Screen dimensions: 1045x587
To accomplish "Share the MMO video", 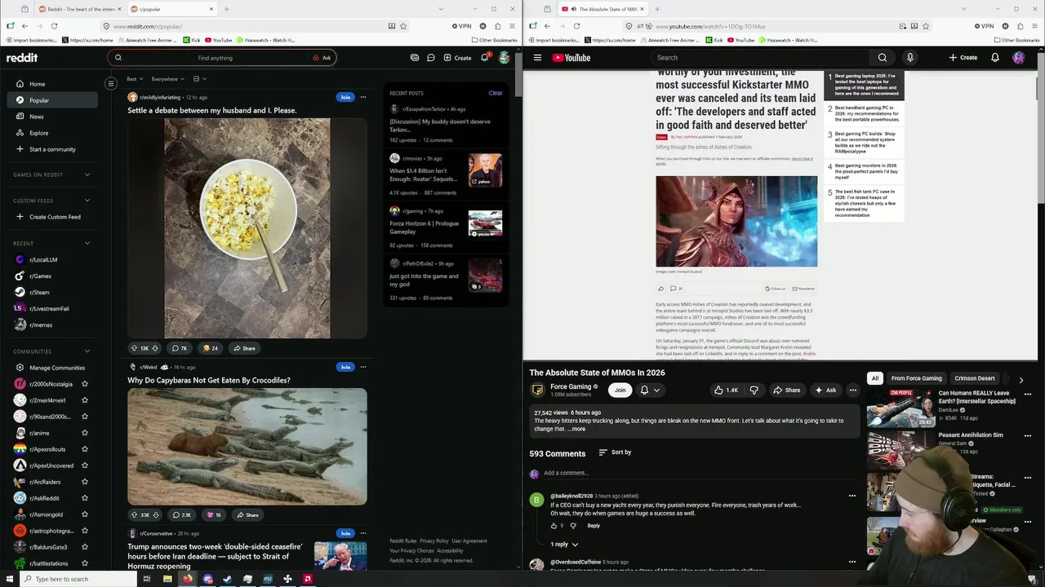I will (787, 390).
